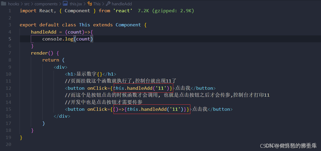Select line number 19 in the gutter
321x151 pixels.
9,137
